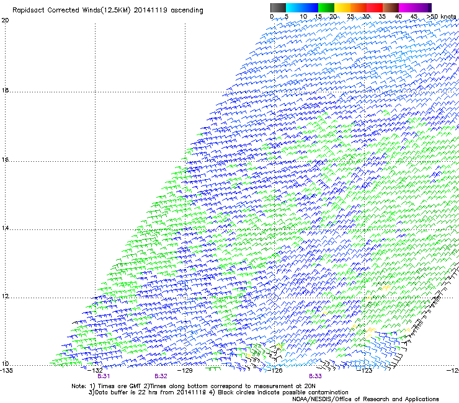The width and height of the screenshot is (459, 403).
Task: Click the blue 10-15 knots legend segment
Action: click(x=310, y=7)
